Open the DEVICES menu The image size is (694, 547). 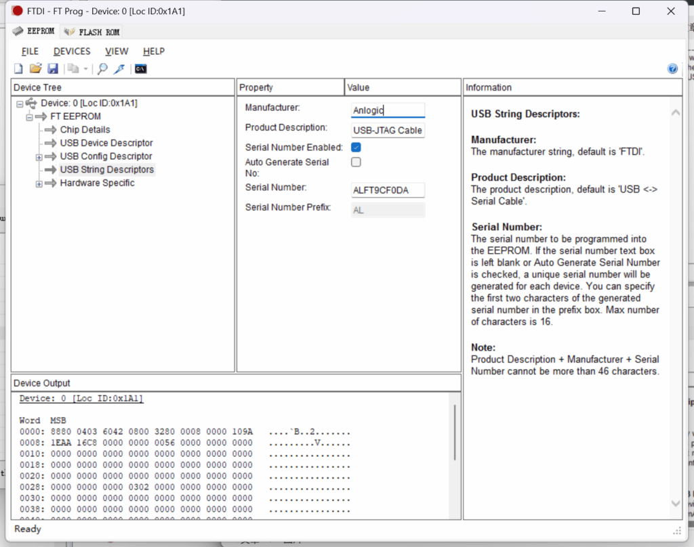click(x=72, y=51)
